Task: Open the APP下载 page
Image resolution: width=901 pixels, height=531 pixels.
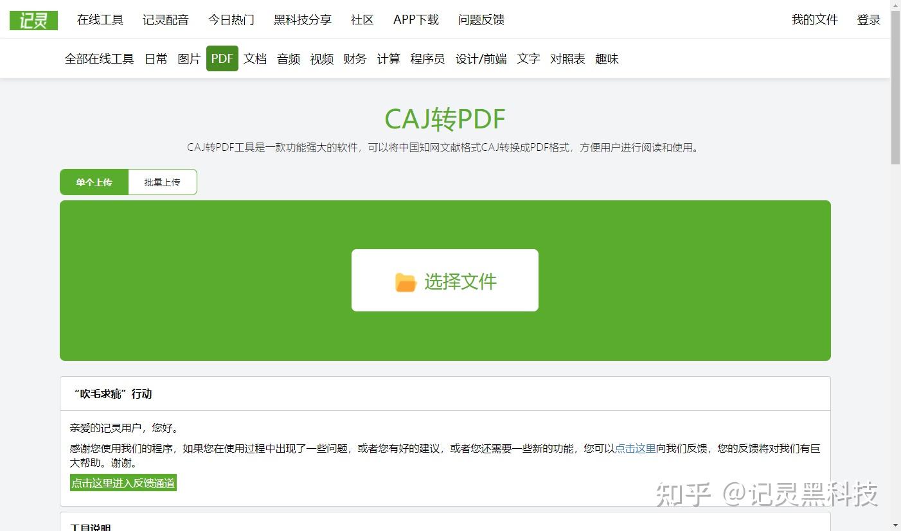Action: [x=416, y=19]
